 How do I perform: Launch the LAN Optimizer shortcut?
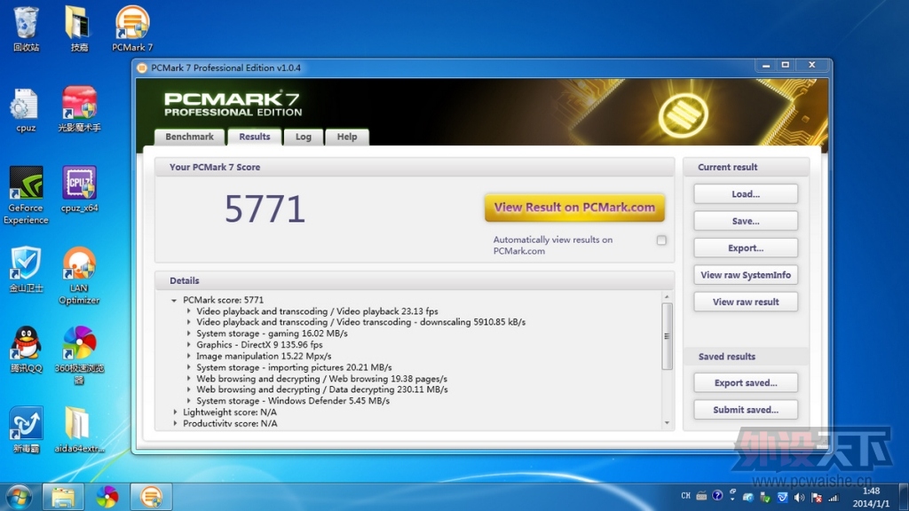click(x=79, y=275)
